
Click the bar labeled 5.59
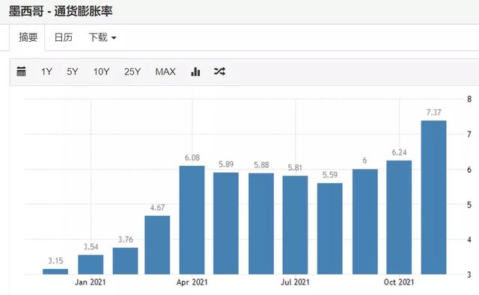pyautogui.click(x=329, y=229)
